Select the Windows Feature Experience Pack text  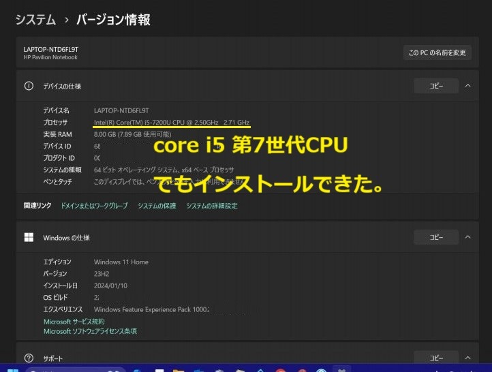click(x=151, y=309)
